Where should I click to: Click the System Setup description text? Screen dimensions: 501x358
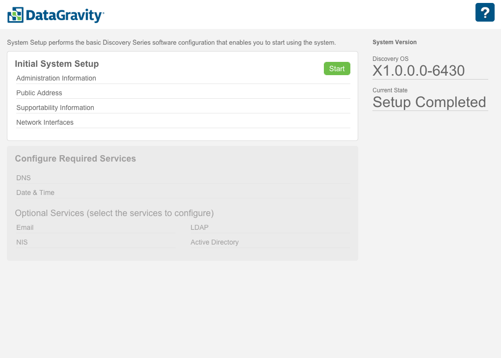(x=171, y=43)
